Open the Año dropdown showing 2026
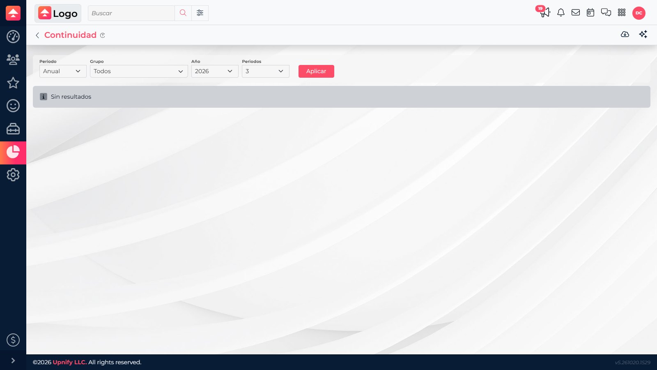 215,71
